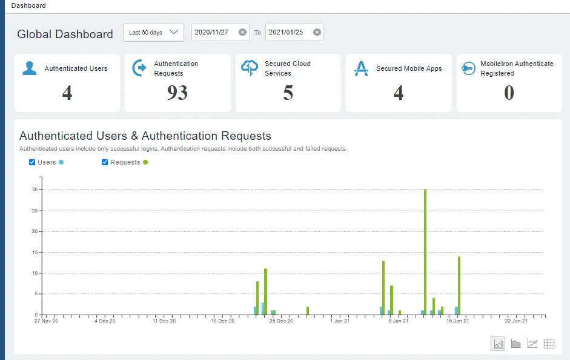Click the 8 Jan 21 axis label
This screenshot has width=570, height=360.
[x=399, y=321]
